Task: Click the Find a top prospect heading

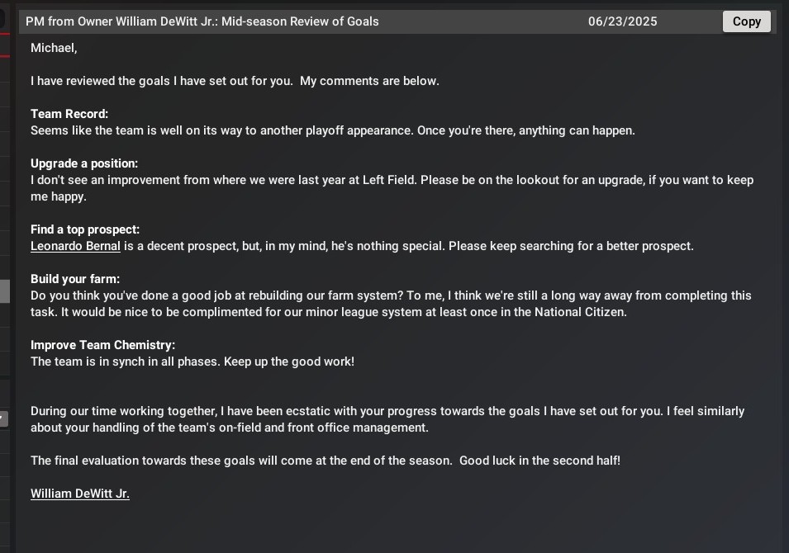Action: [x=85, y=229]
